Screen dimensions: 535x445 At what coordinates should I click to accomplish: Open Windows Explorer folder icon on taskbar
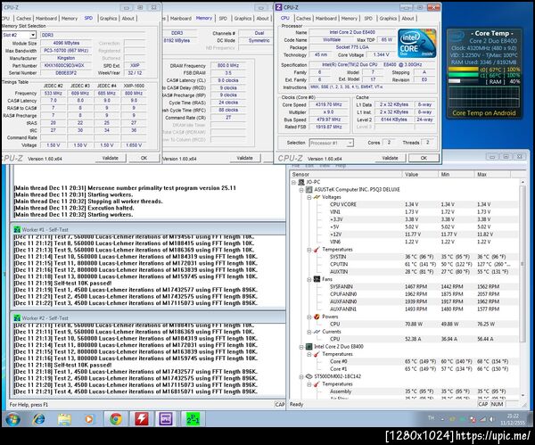(64, 419)
